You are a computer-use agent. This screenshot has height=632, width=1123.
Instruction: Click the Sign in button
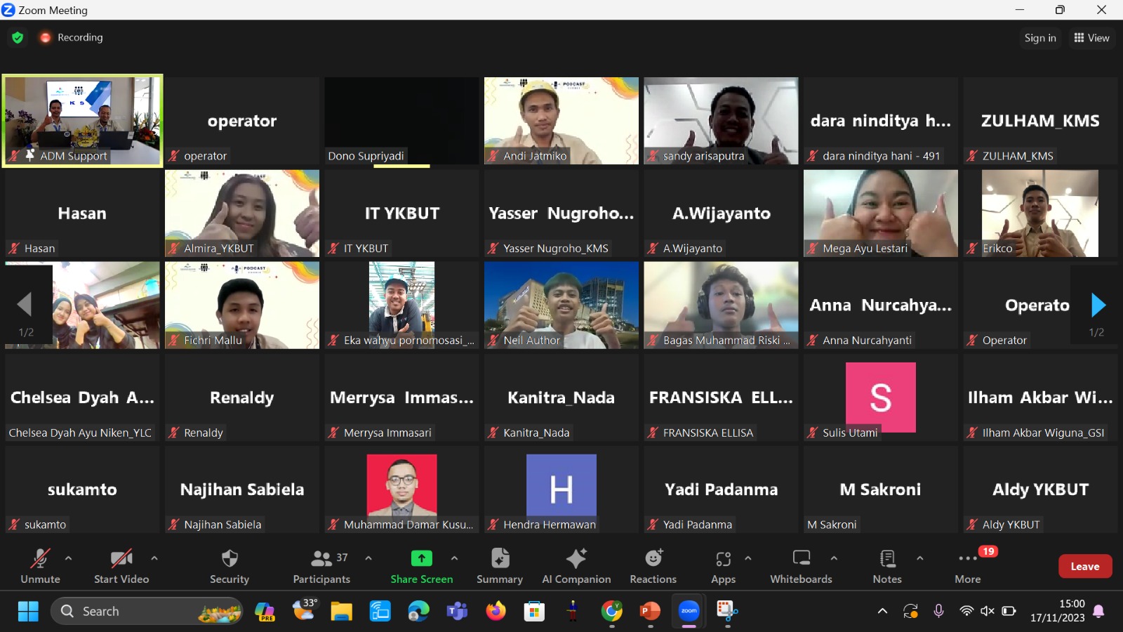[x=1039, y=38]
